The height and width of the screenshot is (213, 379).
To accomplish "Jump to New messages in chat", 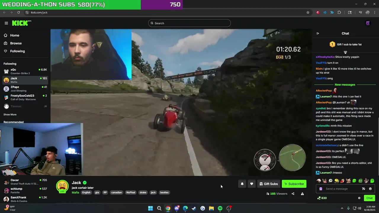I will pos(345,85).
